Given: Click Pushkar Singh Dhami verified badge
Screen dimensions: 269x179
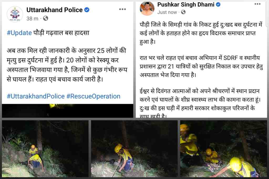Looking at the screenshot, I should pos(218,4).
